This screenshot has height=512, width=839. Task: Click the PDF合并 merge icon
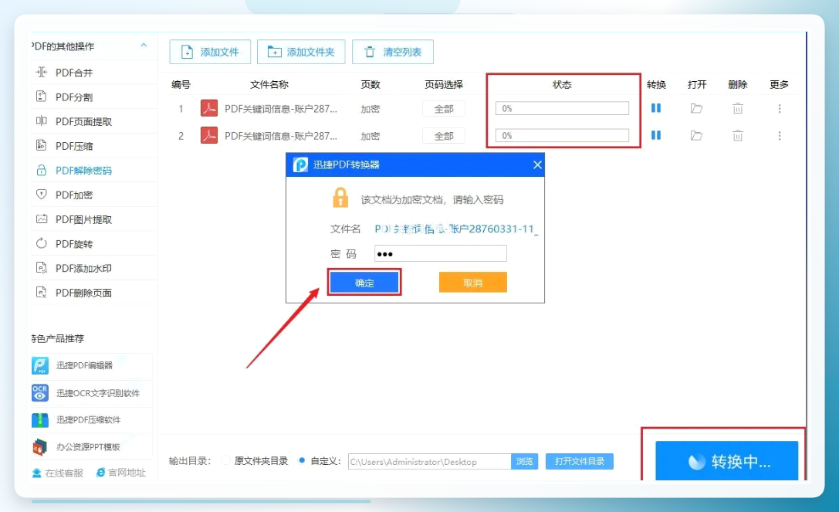tap(41, 72)
